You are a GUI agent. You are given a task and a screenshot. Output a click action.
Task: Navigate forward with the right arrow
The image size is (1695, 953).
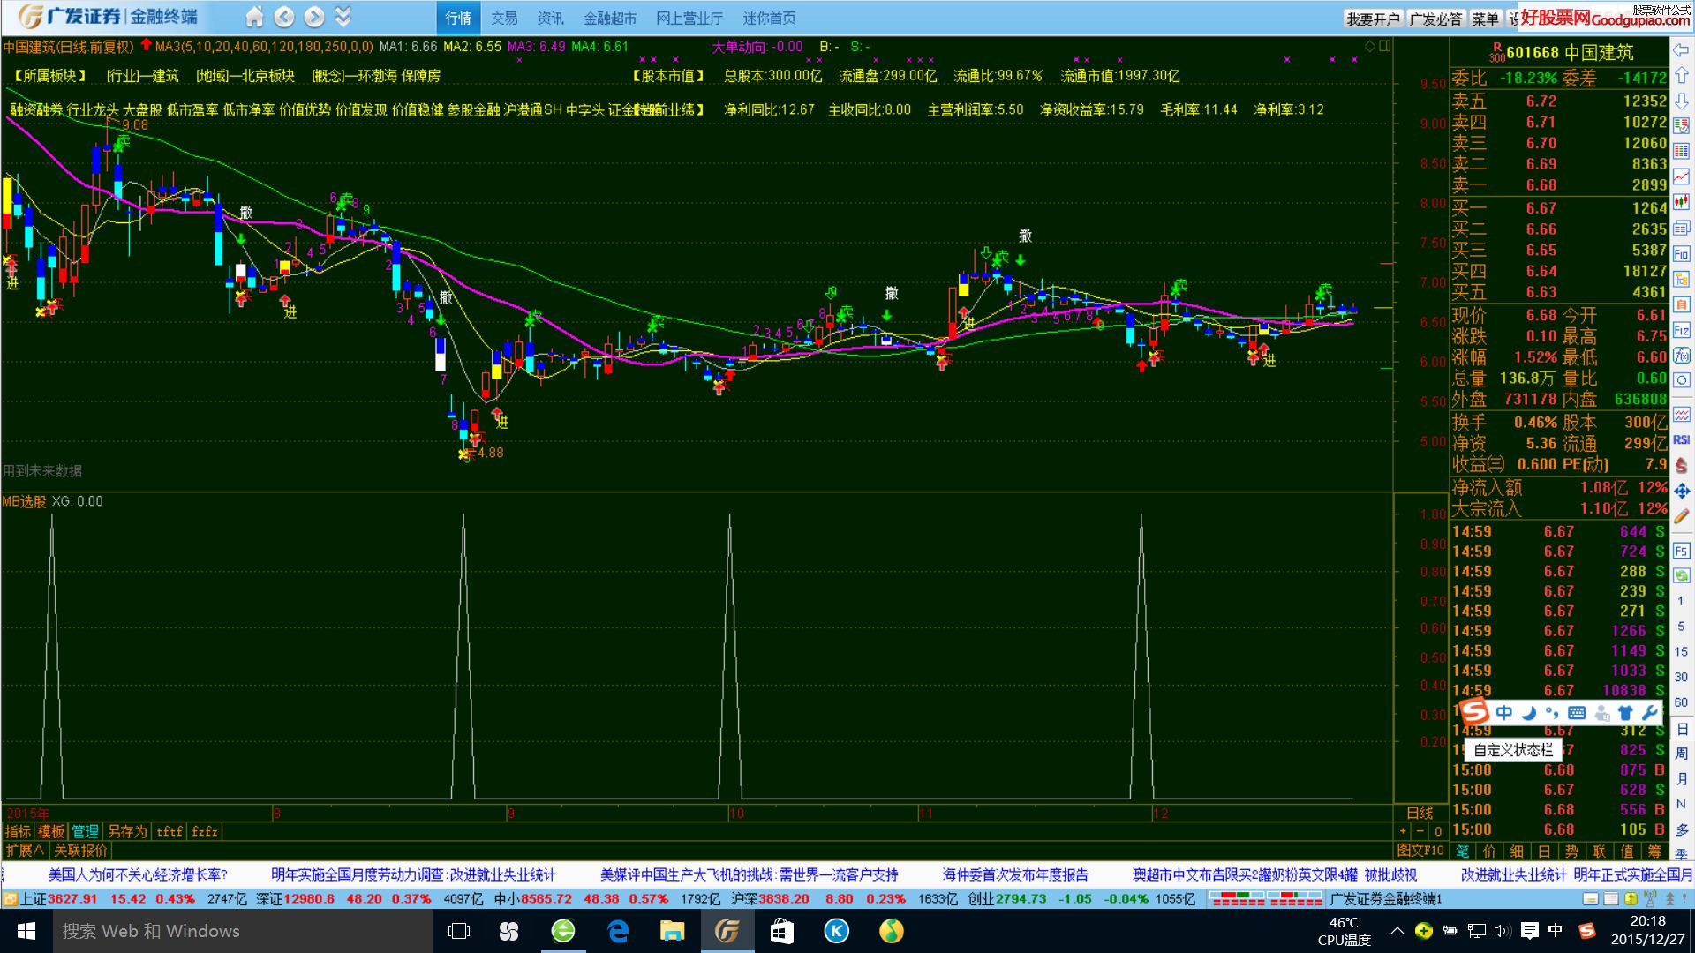pos(313,17)
